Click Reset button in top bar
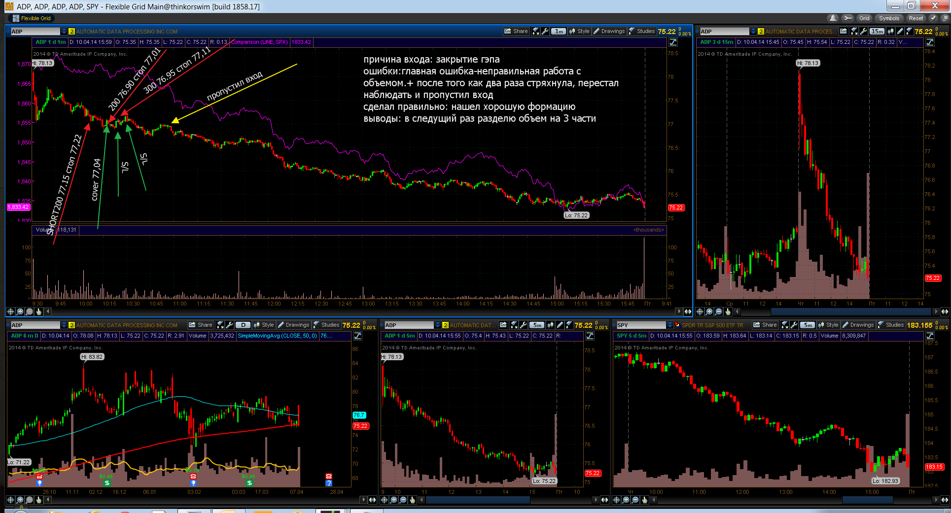Viewport: 951px width, 513px height. coord(916,18)
